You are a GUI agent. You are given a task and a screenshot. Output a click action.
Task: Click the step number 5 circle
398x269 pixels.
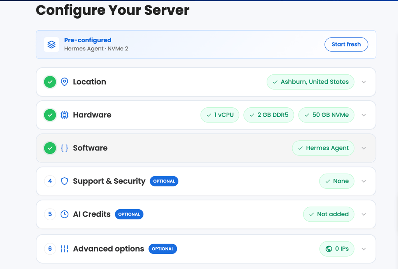pyautogui.click(x=50, y=214)
